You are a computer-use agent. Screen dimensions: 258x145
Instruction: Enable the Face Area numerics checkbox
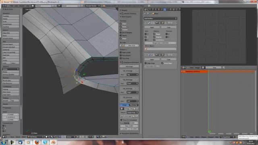pyautogui.click(x=121, y=58)
